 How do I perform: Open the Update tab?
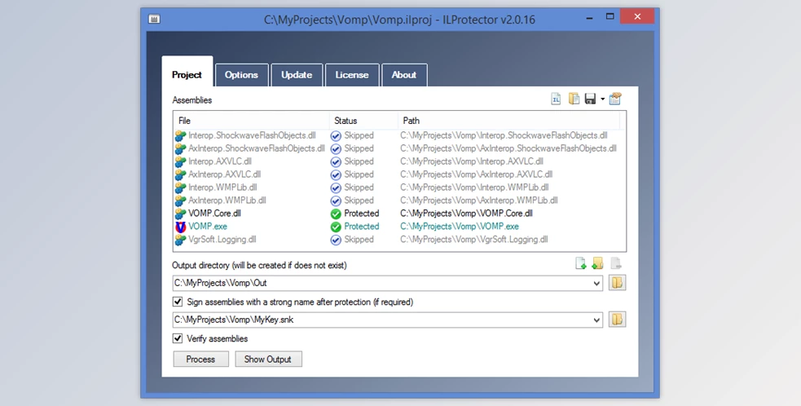297,75
